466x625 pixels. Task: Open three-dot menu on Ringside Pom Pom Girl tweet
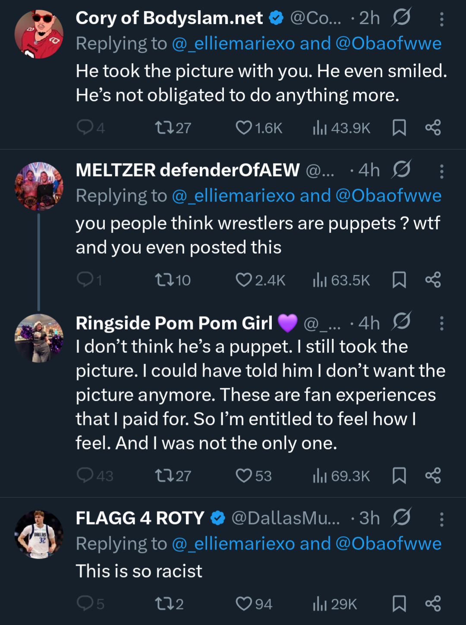pos(441,323)
